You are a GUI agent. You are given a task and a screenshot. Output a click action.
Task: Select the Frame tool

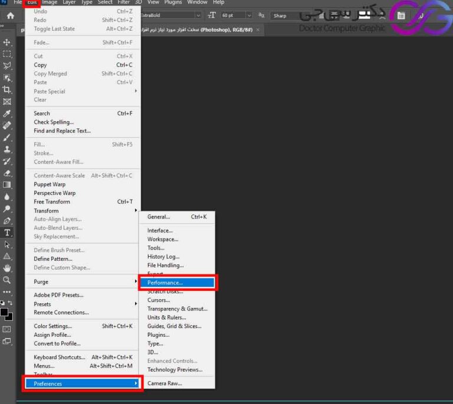[x=7, y=101]
